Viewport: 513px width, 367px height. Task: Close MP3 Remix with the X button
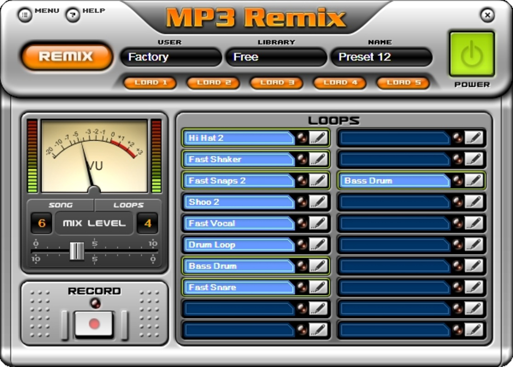tap(487, 15)
